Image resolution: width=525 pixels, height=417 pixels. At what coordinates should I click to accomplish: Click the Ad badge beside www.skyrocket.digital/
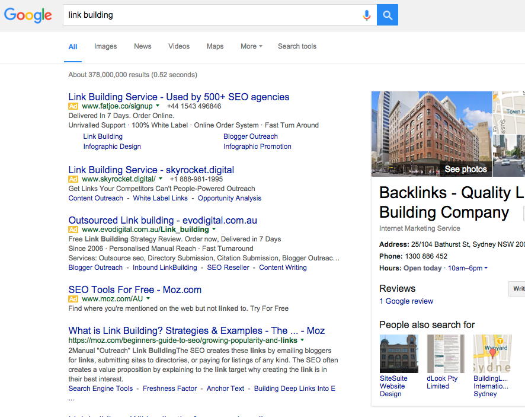click(73, 179)
